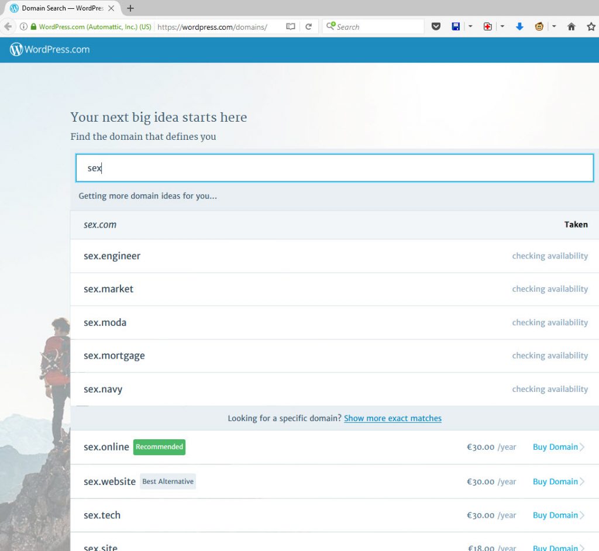This screenshot has width=599, height=551.
Task: Click the WordPress favicon on the tab
Action: 14,8
